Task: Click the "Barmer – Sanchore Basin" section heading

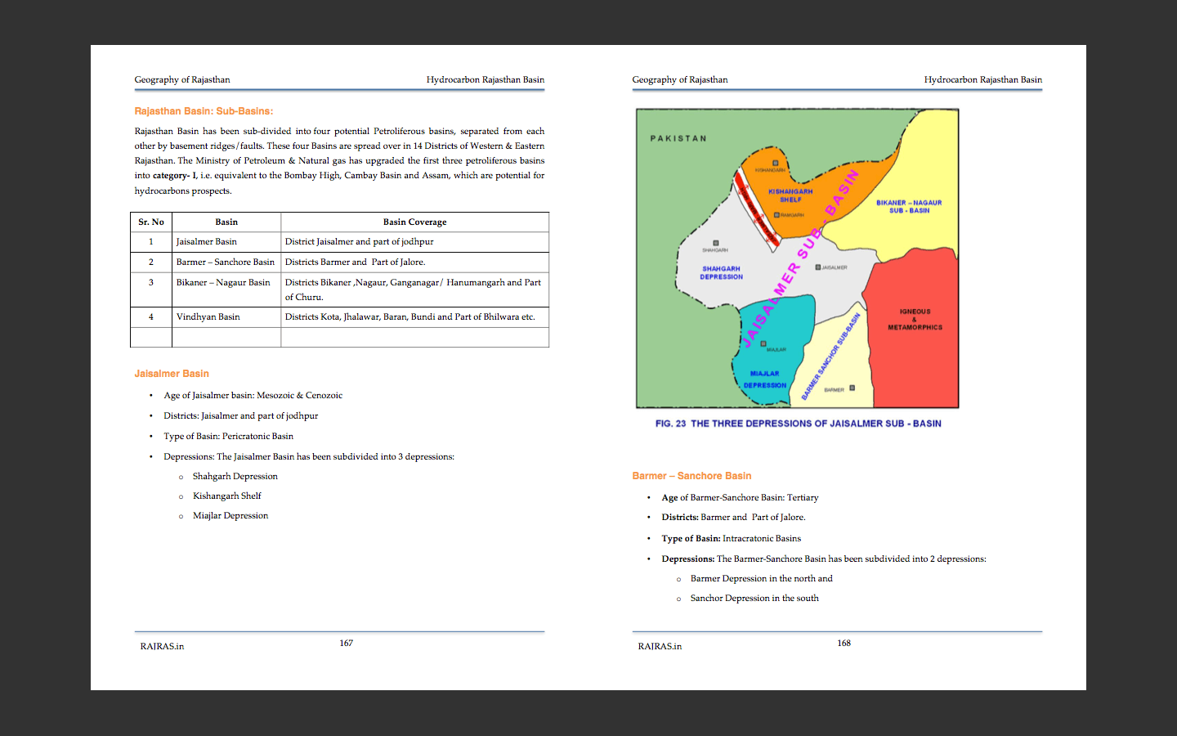Action: pos(691,475)
